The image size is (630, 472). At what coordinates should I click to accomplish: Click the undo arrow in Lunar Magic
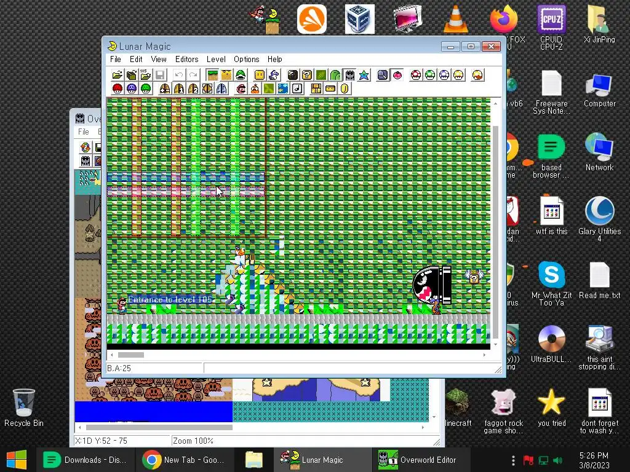coord(179,75)
